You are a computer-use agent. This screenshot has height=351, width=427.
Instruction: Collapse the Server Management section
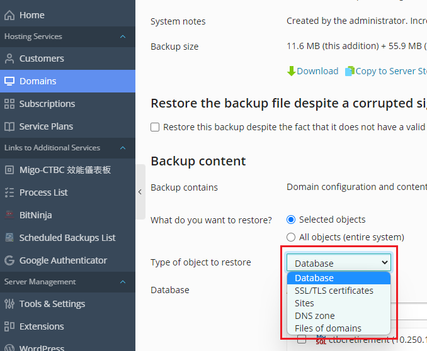(123, 282)
